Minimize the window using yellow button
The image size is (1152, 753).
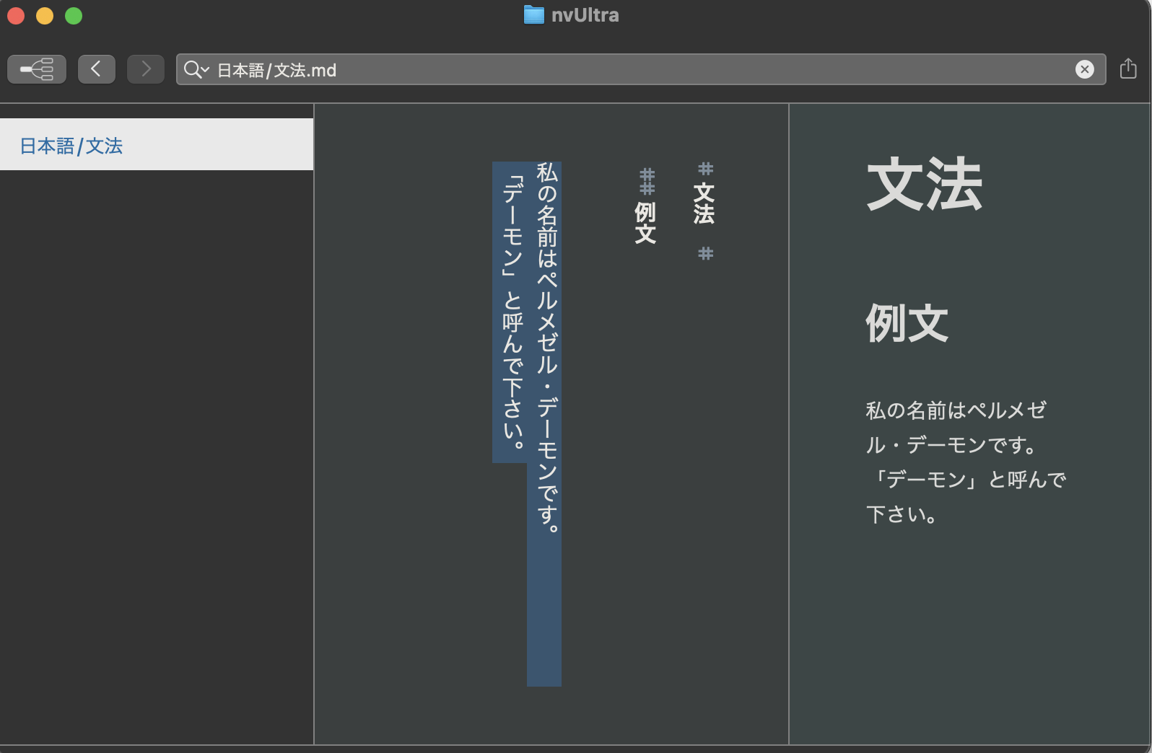point(45,16)
